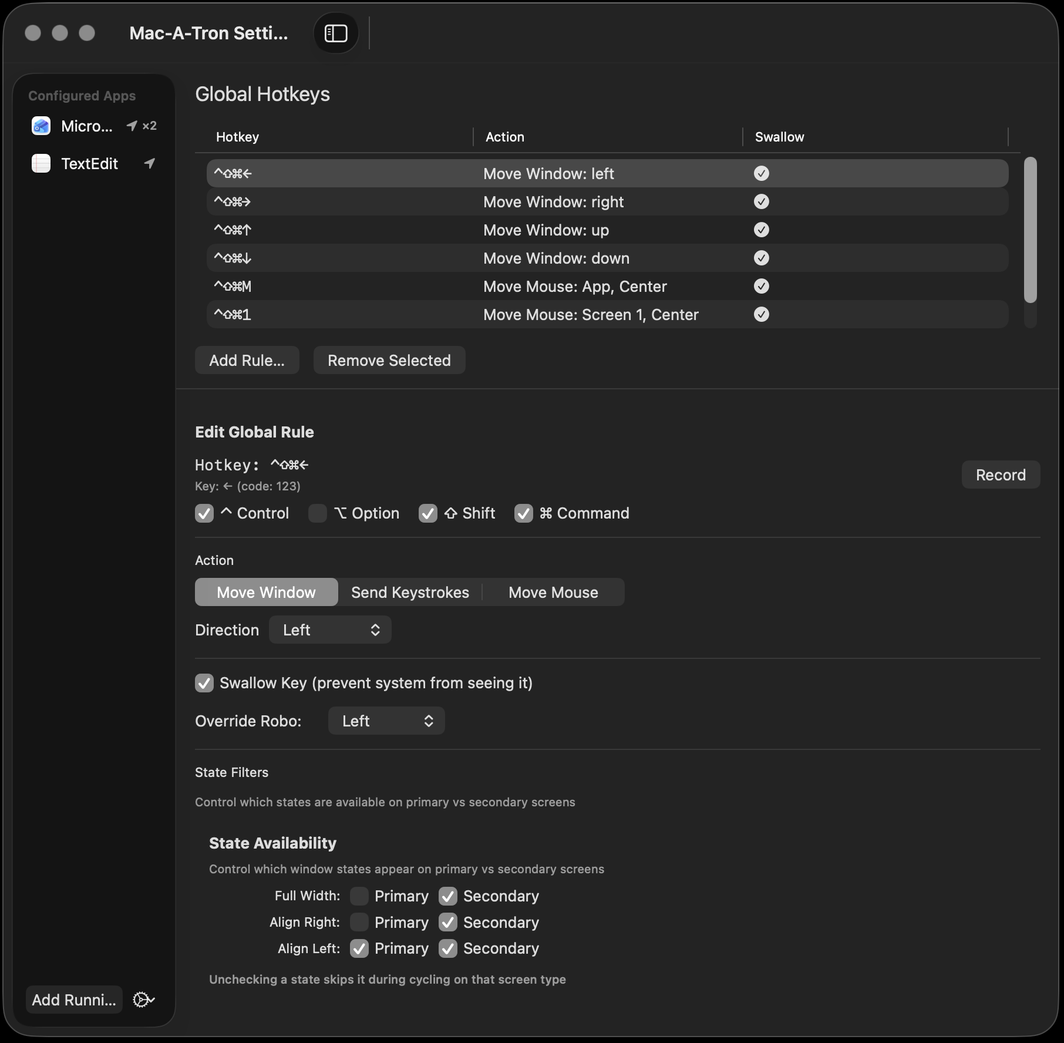1064x1043 pixels.
Task: Switch to the Send Keystrokes action tab
Action: point(409,592)
